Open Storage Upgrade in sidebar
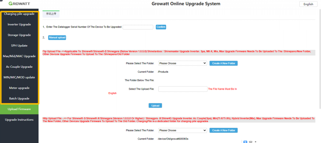The height and width of the screenshot is (143, 321). pos(19,35)
